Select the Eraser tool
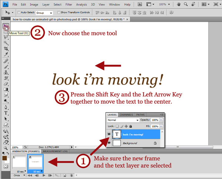 (6, 83)
